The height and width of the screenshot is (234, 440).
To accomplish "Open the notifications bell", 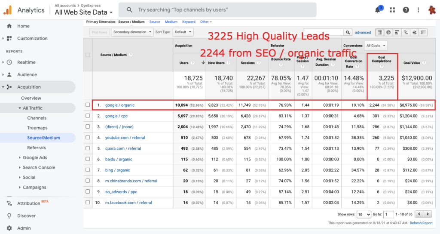I will coord(378,10).
